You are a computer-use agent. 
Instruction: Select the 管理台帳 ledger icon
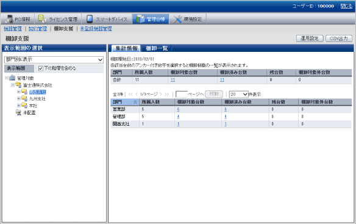(x=140, y=19)
